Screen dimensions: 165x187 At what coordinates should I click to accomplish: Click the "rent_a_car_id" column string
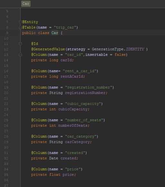79,71
